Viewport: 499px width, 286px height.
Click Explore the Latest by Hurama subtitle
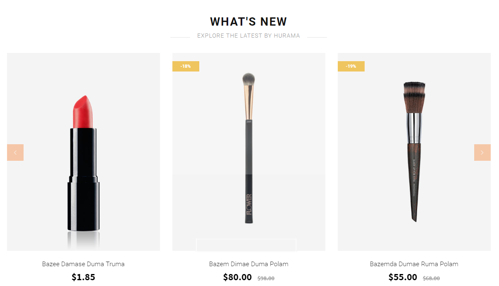[248, 36]
